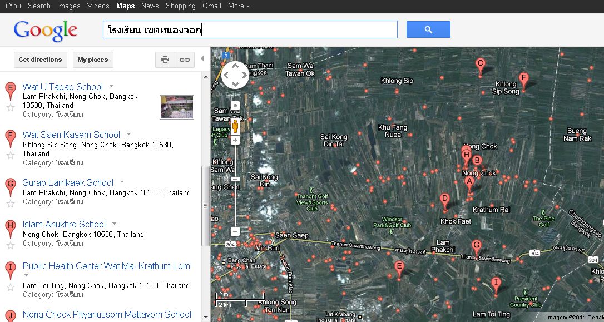
Task: Star the Islam Anukhro School result
Action: [x=11, y=245]
